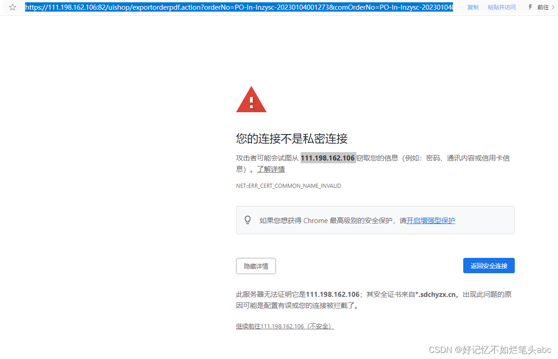The image size is (558, 359).
Task: Click the 开启增强型保护 link
Action: point(430,220)
